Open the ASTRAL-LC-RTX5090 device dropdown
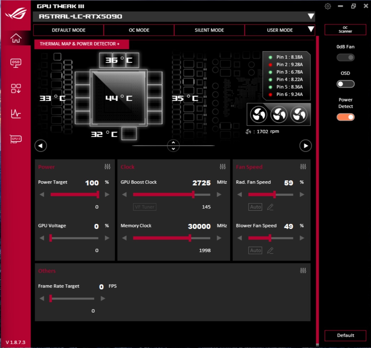 pos(311,16)
